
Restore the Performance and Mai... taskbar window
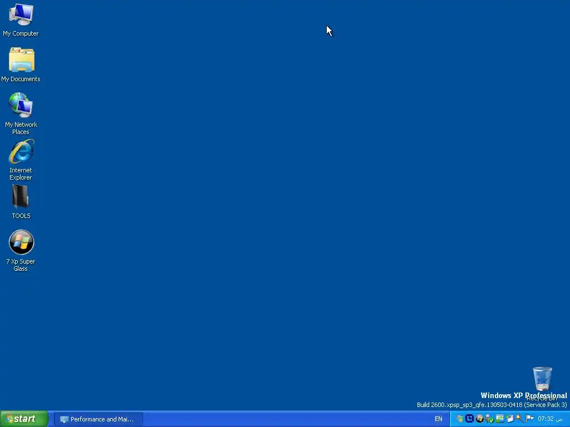click(x=99, y=419)
